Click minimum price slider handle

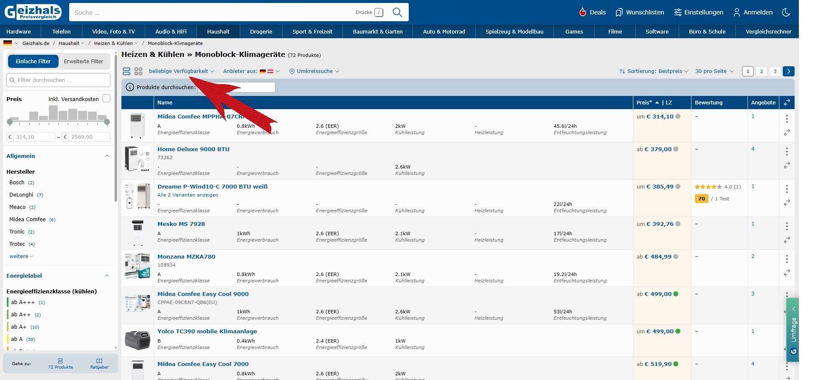pyautogui.click(x=10, y=122)
